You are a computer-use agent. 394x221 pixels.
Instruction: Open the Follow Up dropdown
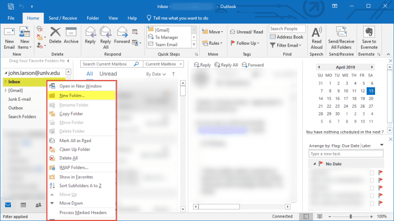(x=246, y=43)
